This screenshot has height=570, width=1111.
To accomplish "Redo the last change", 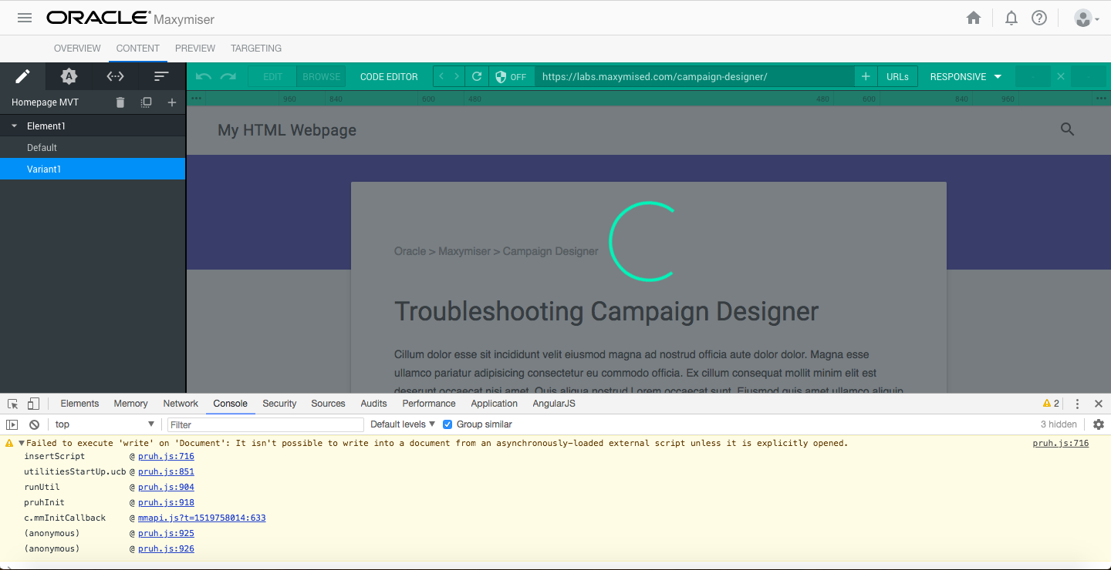I will [x=228, y=76].
